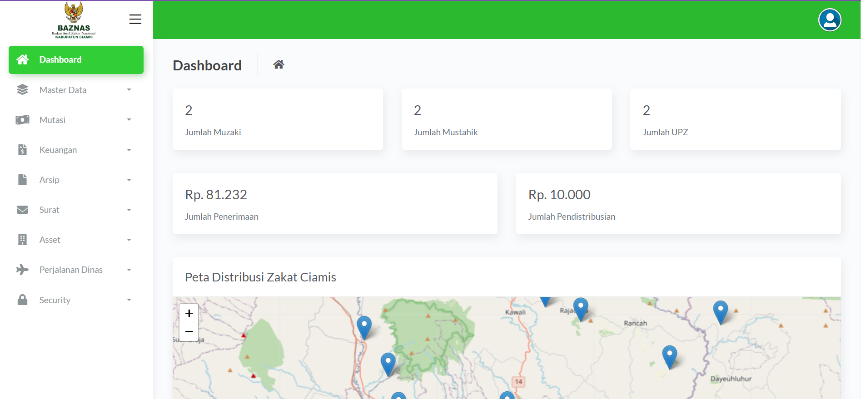Image resolution: width=861 pixels, height=399 pixels.
Task: Open the Arsip menu
Action: (x=76, y=180)
